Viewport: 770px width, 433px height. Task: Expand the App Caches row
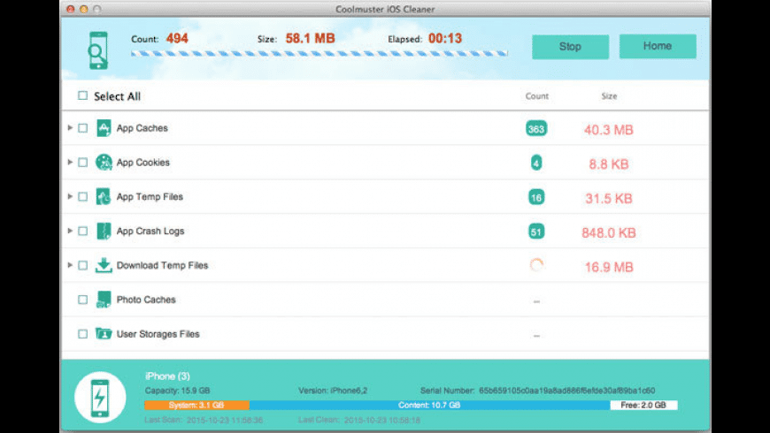70,127
